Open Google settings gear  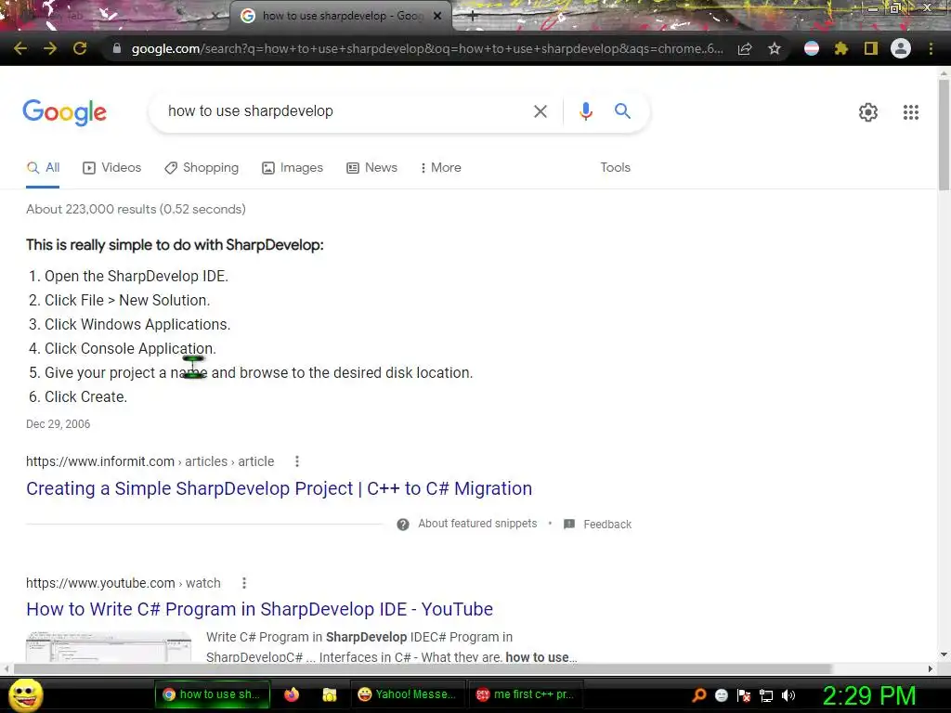pos(868,112)
